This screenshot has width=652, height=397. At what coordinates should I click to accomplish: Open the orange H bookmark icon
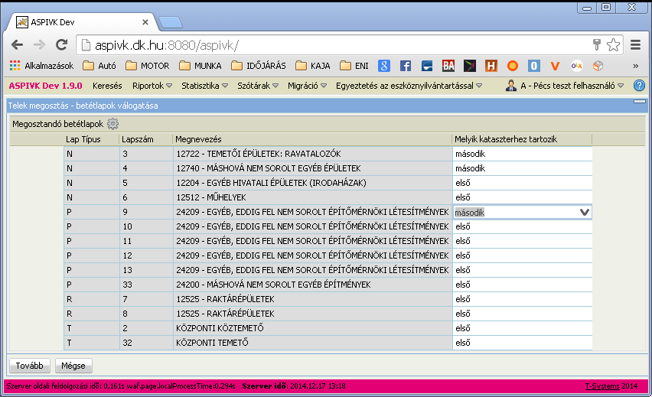(491, 66)
